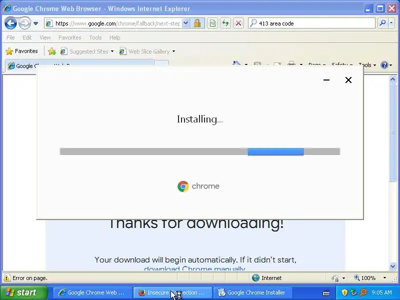Click the 'Error on page.' status text
The image size is (400, 300).
(x=30, y=278)
